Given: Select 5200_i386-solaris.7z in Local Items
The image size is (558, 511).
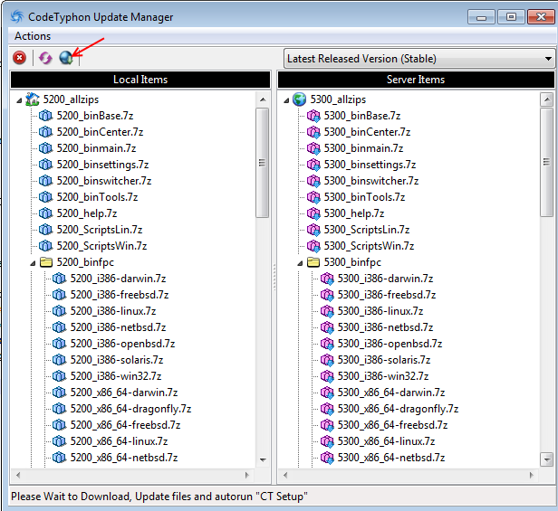Looking at the screenshot, I should pos(117,360).
